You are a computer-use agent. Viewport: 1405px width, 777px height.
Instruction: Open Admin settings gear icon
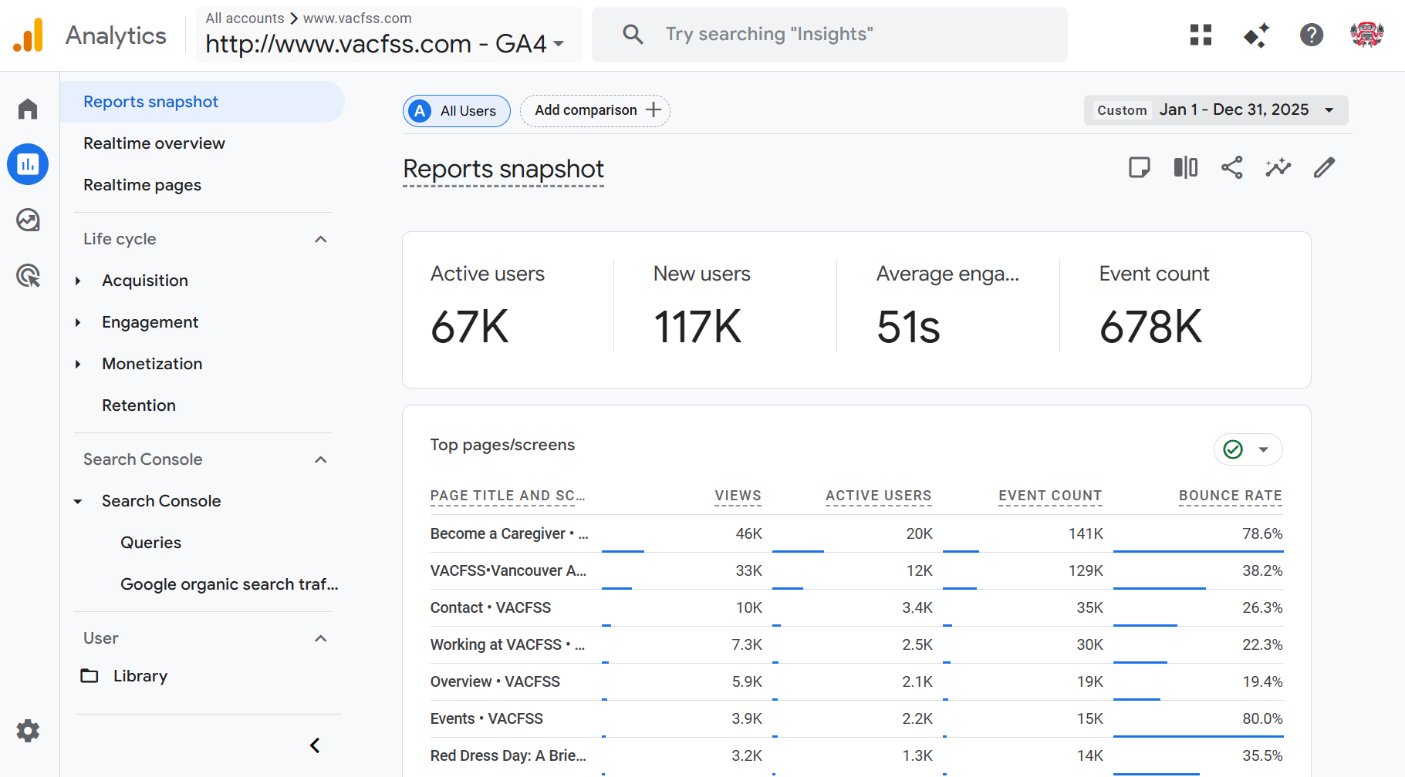click(28, 731)
